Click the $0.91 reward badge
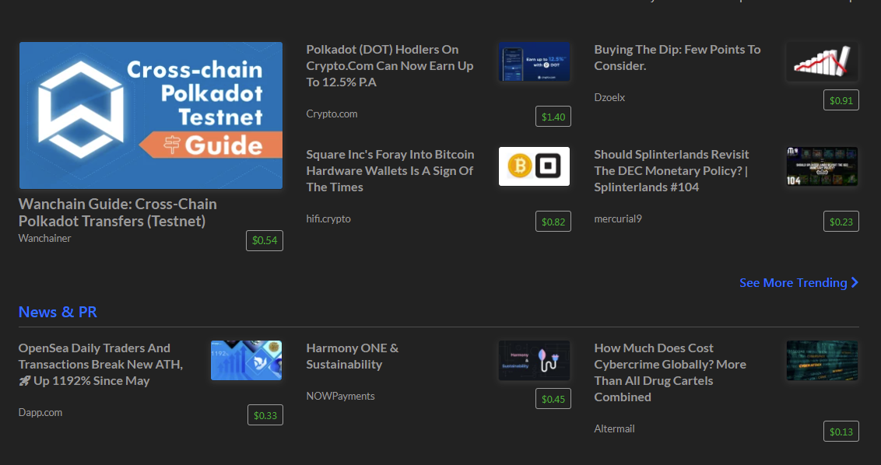 841,100
